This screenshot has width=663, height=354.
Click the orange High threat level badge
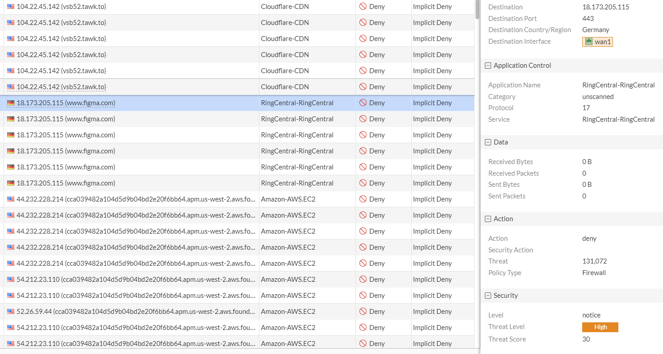pyautogui.click(x=600, y=327)
